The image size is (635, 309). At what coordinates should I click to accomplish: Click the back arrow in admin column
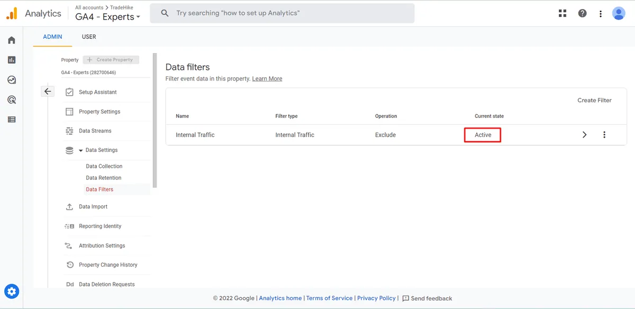click(48, 92)
